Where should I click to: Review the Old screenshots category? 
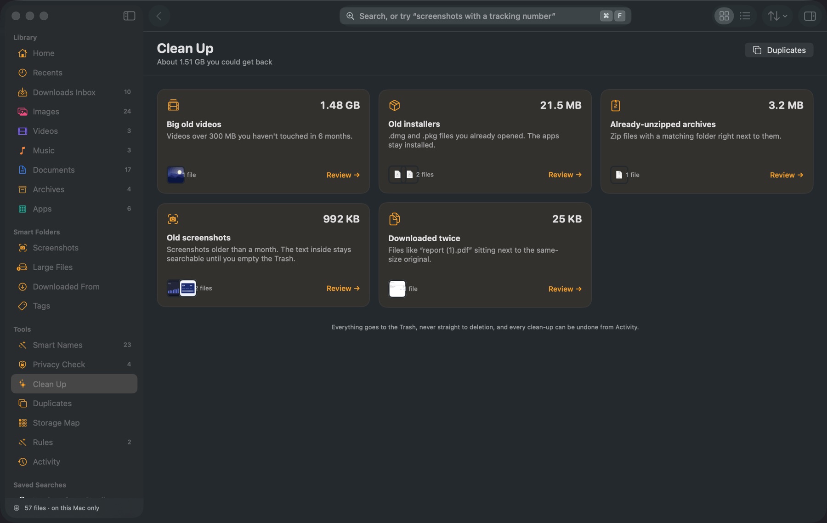(x=343, y=289)
